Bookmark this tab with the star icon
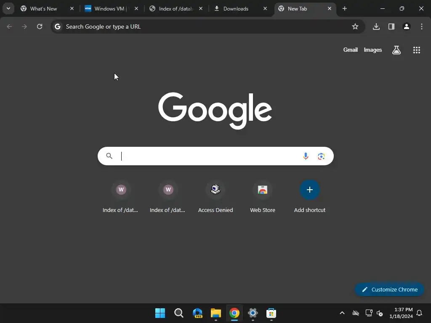 coord(355,26)
